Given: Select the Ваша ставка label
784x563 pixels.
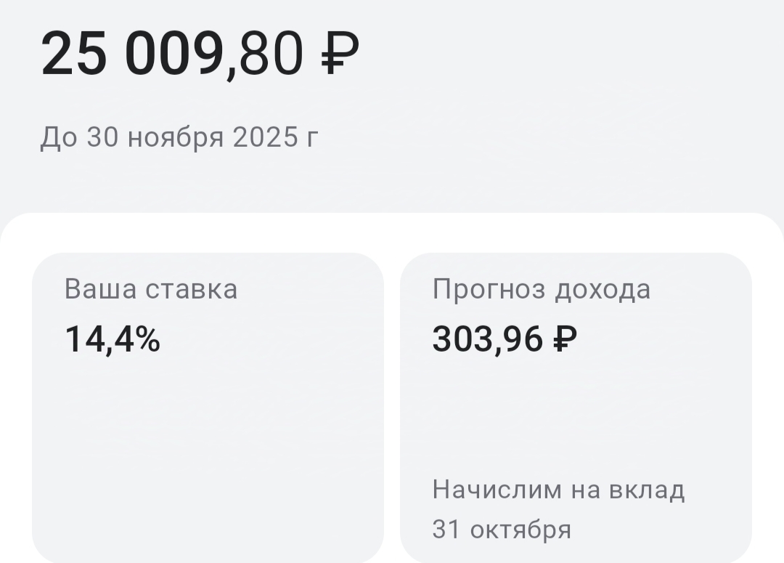Looking at the screenshot, I should click(150, 289).
